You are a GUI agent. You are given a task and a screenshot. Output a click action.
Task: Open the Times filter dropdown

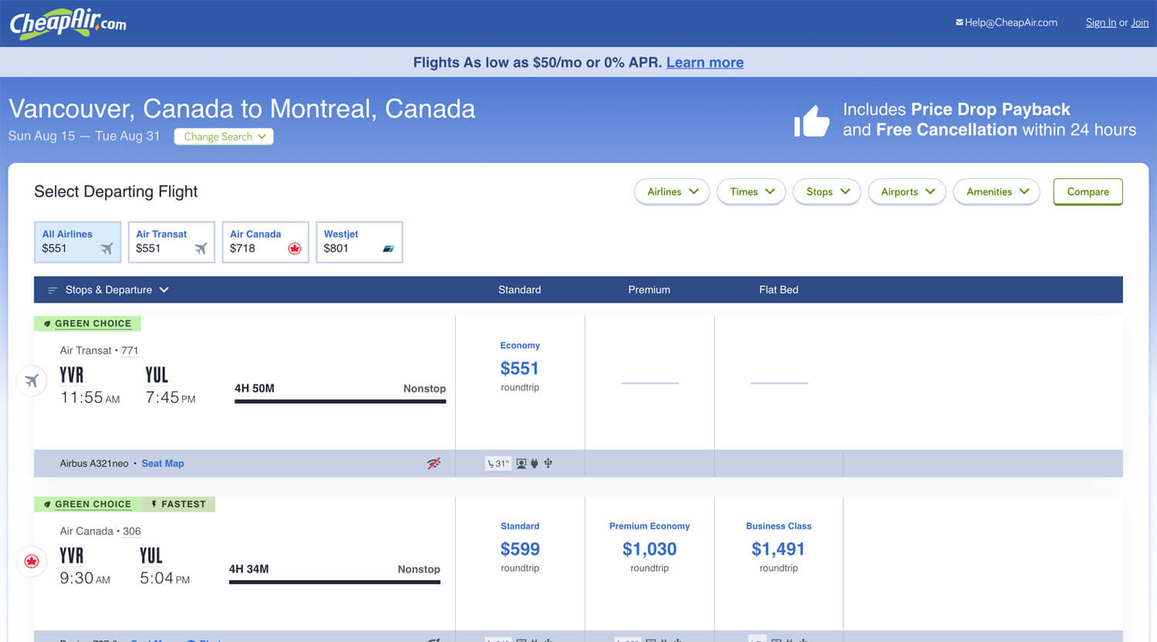[x=751, y=191]
